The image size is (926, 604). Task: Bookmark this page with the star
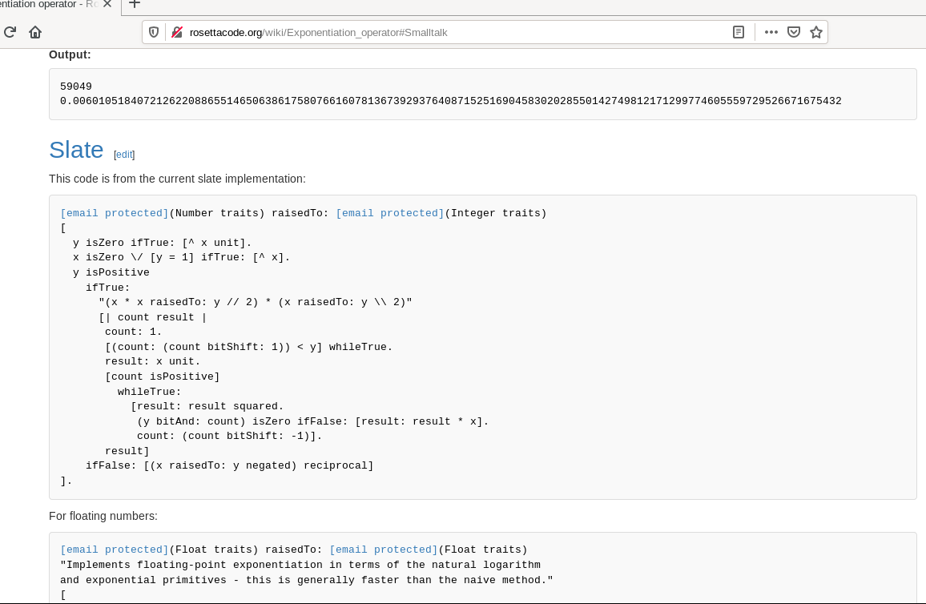816,32
